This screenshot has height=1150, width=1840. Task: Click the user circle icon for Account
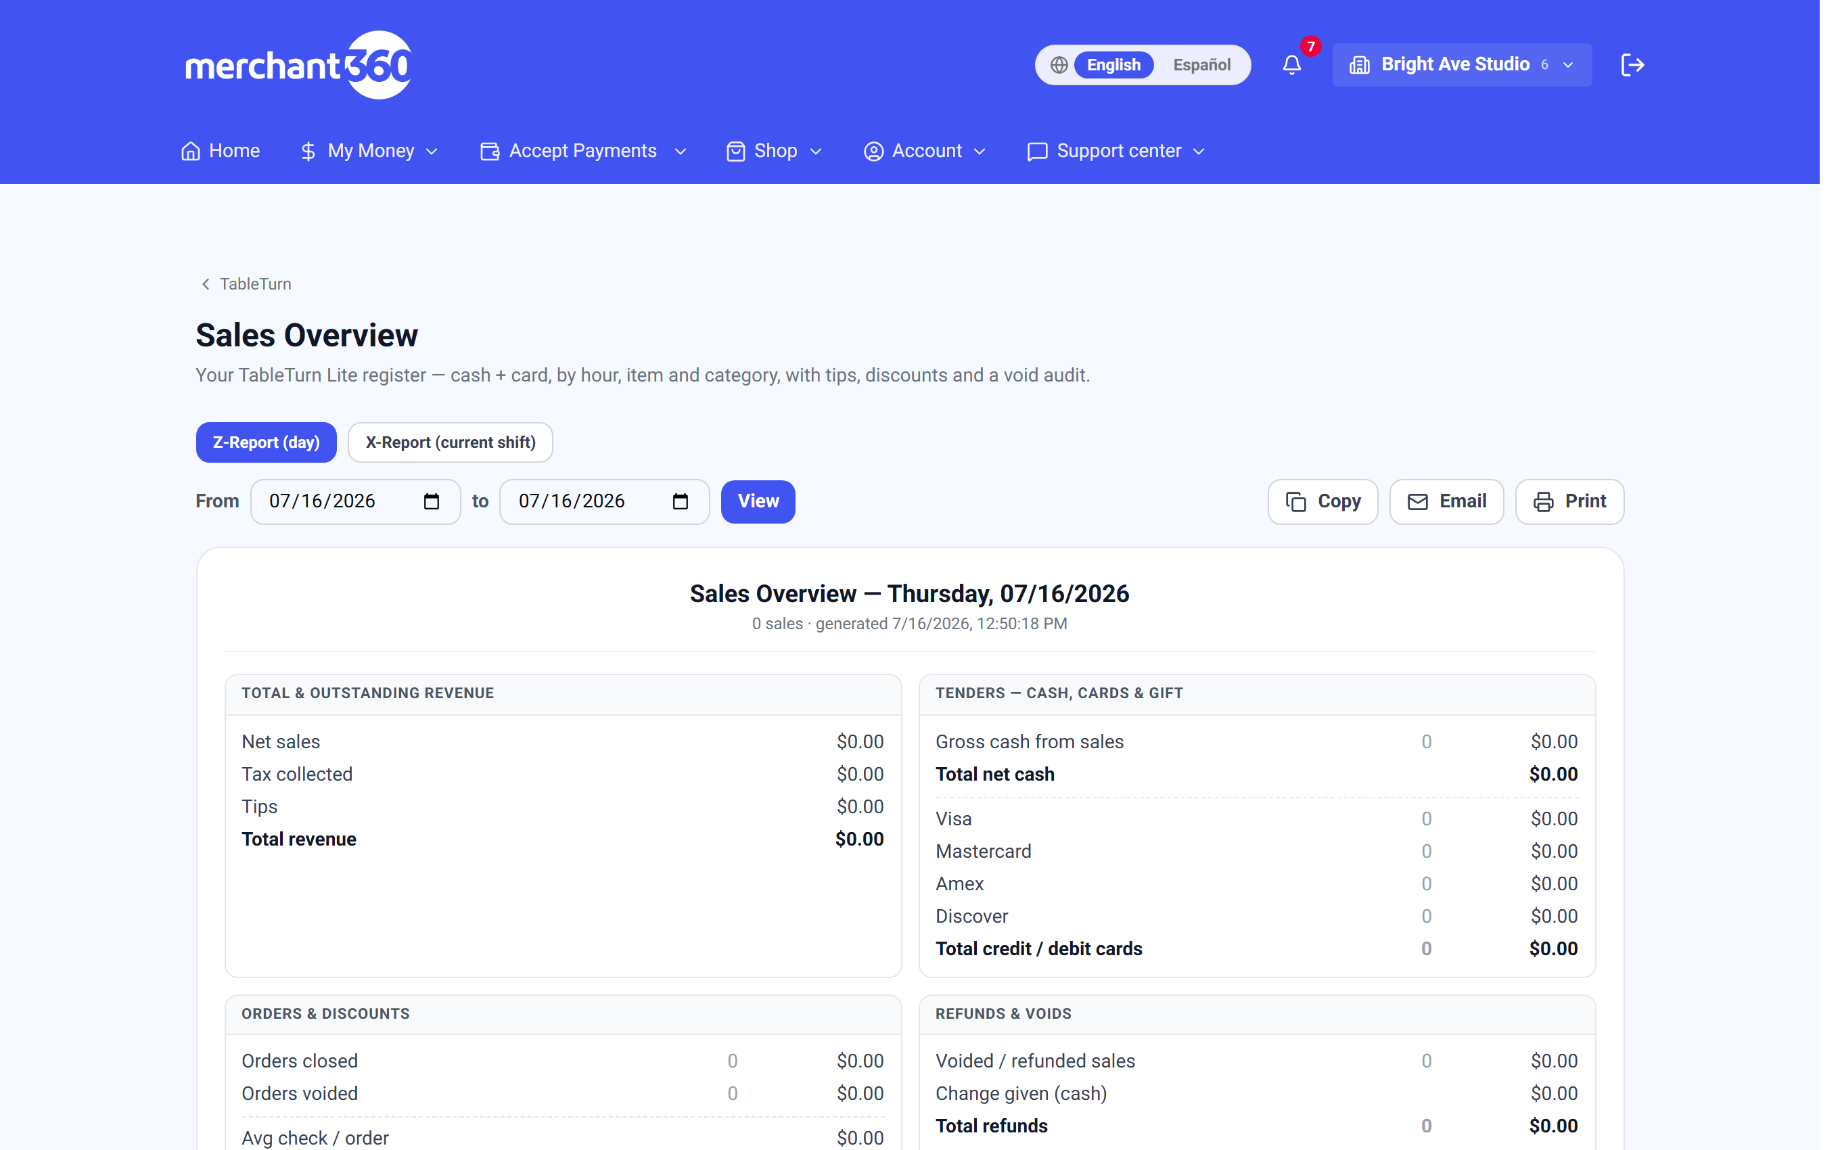[873, 152]
